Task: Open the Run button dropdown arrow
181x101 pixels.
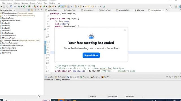Action: tap(27, 6)
